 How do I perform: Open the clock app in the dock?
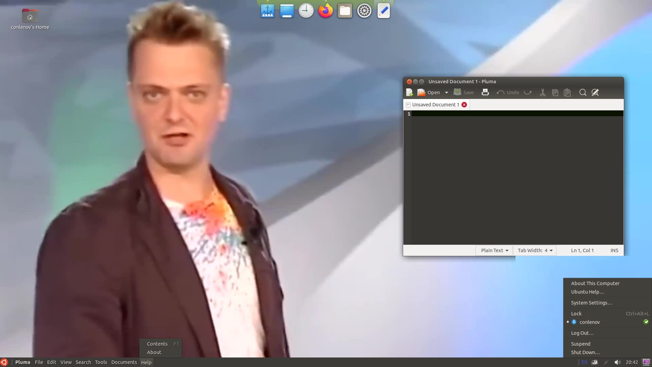306,11
